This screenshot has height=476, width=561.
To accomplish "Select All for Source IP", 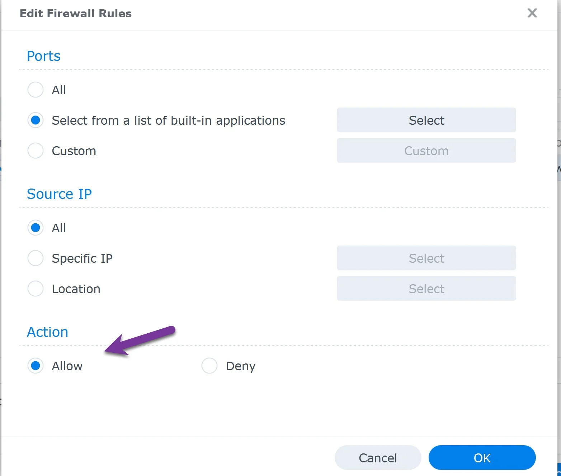I will pyautogui.click(x=35, y=228).
